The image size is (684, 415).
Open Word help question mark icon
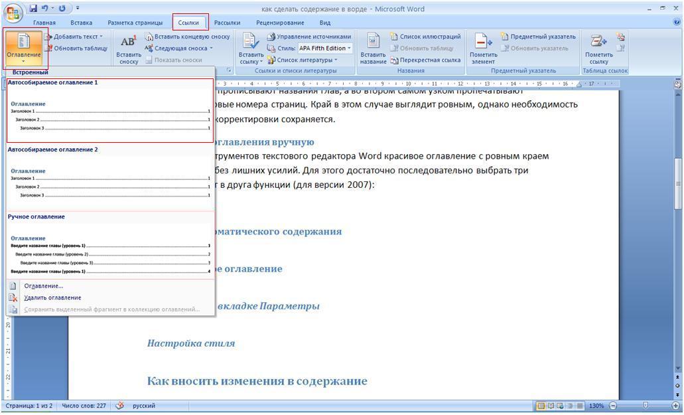pyautogui.click(x=677, y=23)
